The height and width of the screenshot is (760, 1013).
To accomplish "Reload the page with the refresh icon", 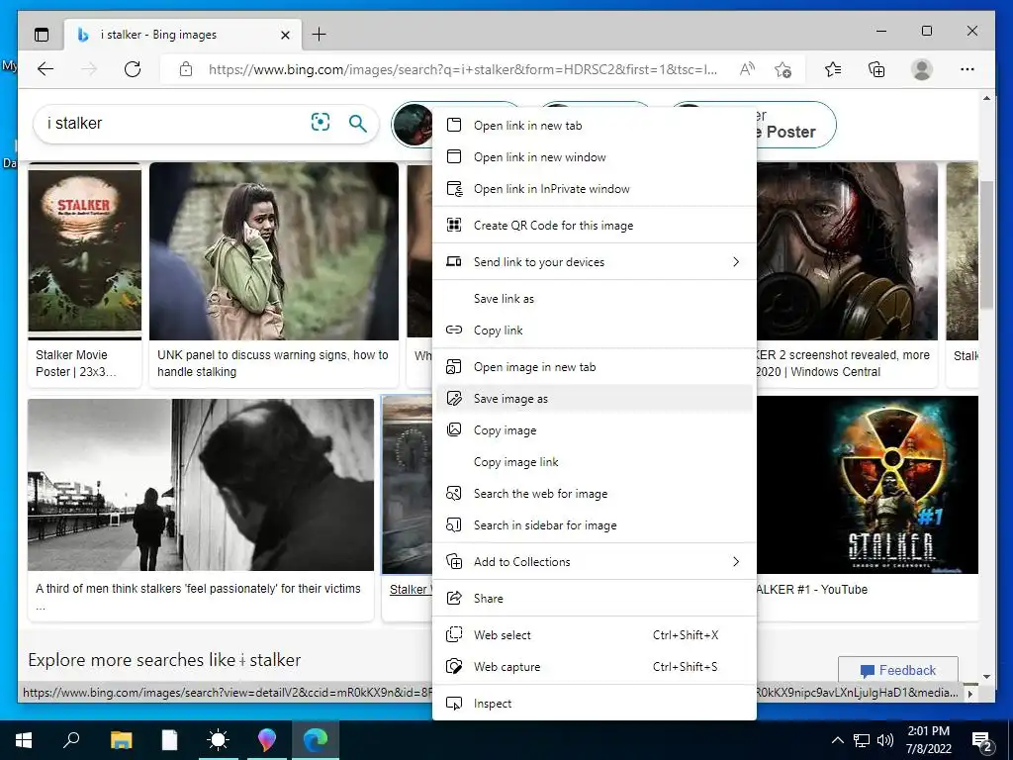I will click(x=133, y=69).
